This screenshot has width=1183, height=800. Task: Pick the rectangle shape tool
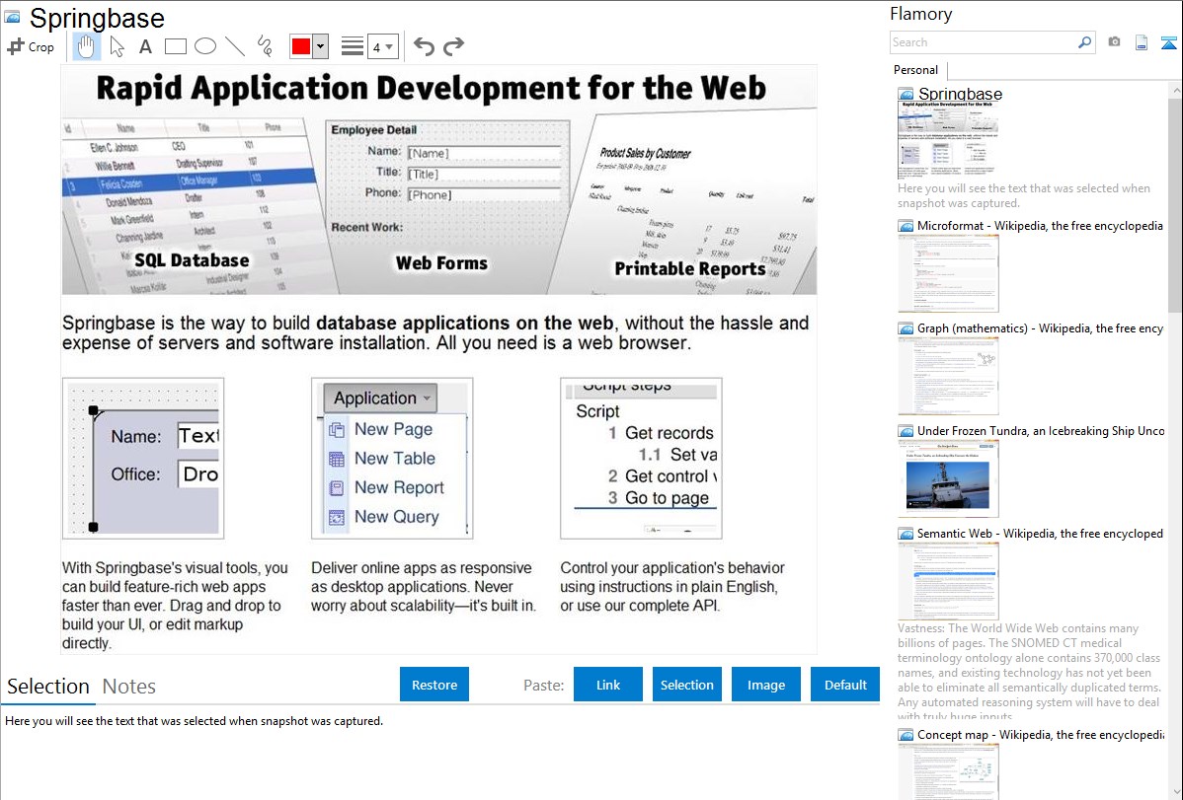coord(176,46)
